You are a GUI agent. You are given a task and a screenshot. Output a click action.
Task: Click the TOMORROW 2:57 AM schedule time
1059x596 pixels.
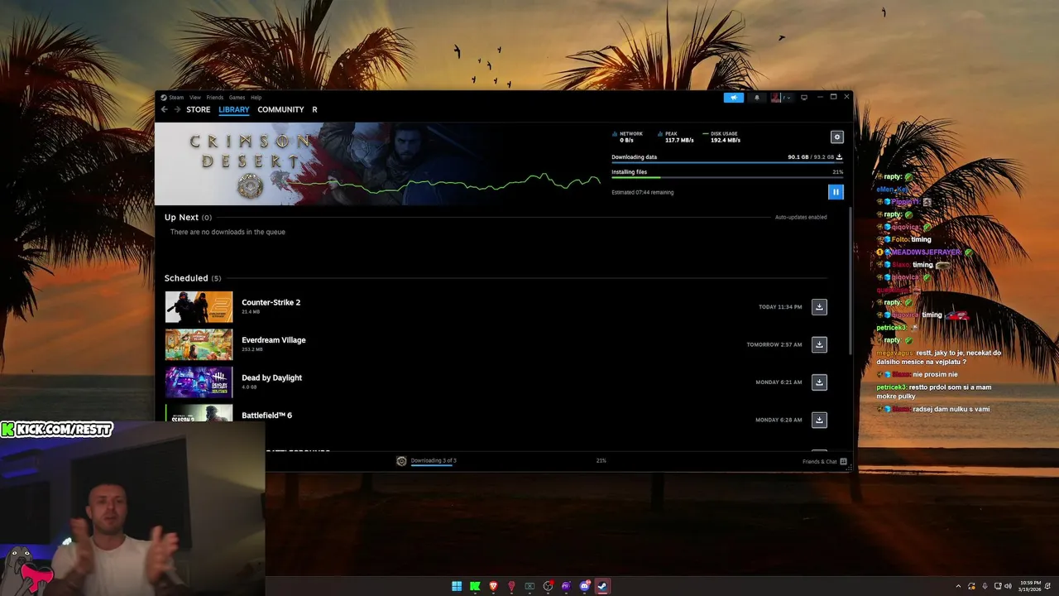(x=774, y=344)
